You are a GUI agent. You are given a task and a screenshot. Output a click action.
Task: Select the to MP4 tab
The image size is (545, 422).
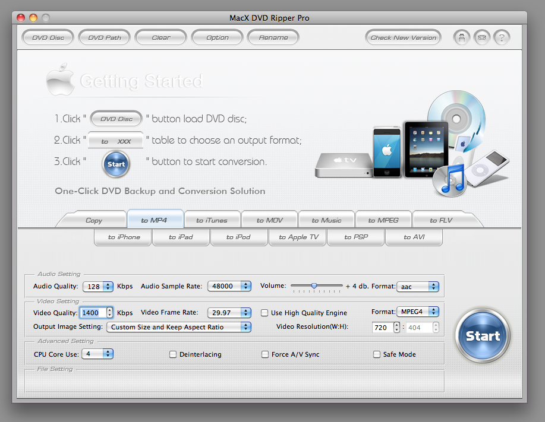point(155,220)
